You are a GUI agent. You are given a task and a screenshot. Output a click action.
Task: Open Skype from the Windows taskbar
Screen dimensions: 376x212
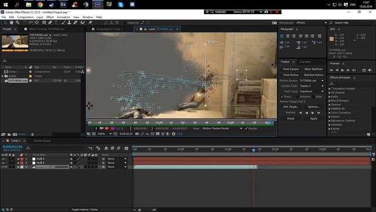pyautogui.click(x=120, y=5)
